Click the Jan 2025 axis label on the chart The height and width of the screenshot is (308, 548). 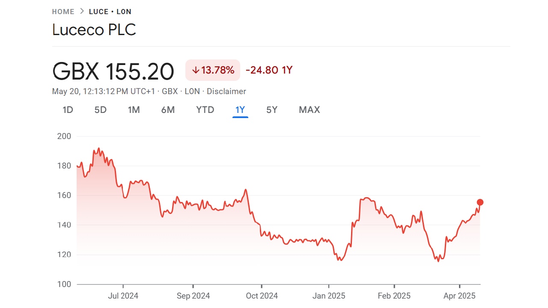click(329, 296)
